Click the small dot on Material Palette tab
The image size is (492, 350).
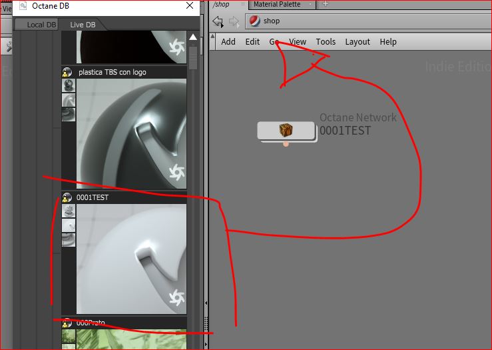310,5
